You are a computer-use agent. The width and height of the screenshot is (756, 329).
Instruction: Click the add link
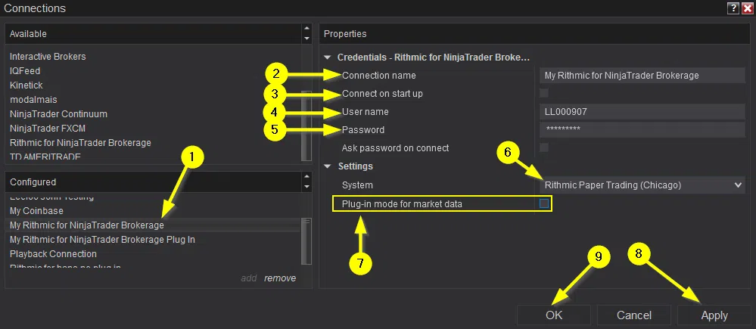coord(249,278)
